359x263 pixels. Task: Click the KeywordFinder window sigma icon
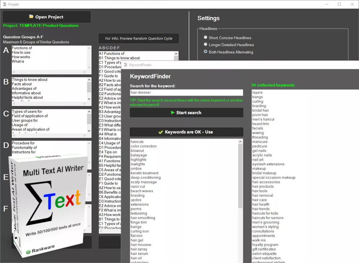click(x=125, y=65)
